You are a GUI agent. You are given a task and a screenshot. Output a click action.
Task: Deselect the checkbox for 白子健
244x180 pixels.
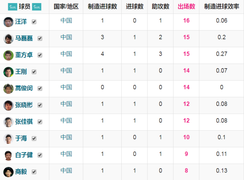point(40,155)
